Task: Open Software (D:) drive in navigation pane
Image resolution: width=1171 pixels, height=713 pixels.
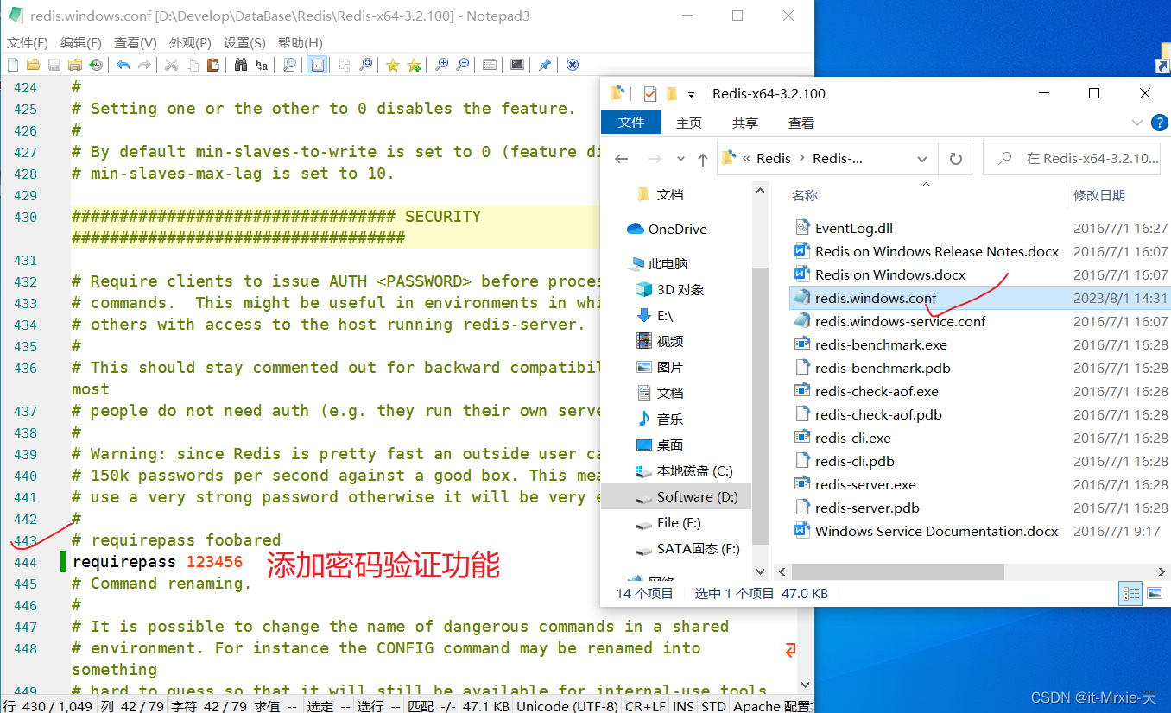Action: tap(676, 496)
